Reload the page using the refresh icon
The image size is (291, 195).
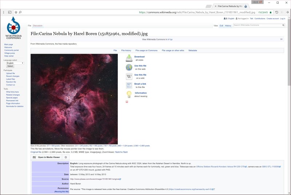coord(276,12)
